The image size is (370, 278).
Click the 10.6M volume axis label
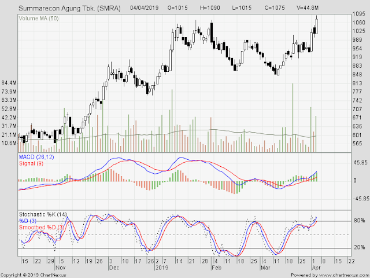9,143
